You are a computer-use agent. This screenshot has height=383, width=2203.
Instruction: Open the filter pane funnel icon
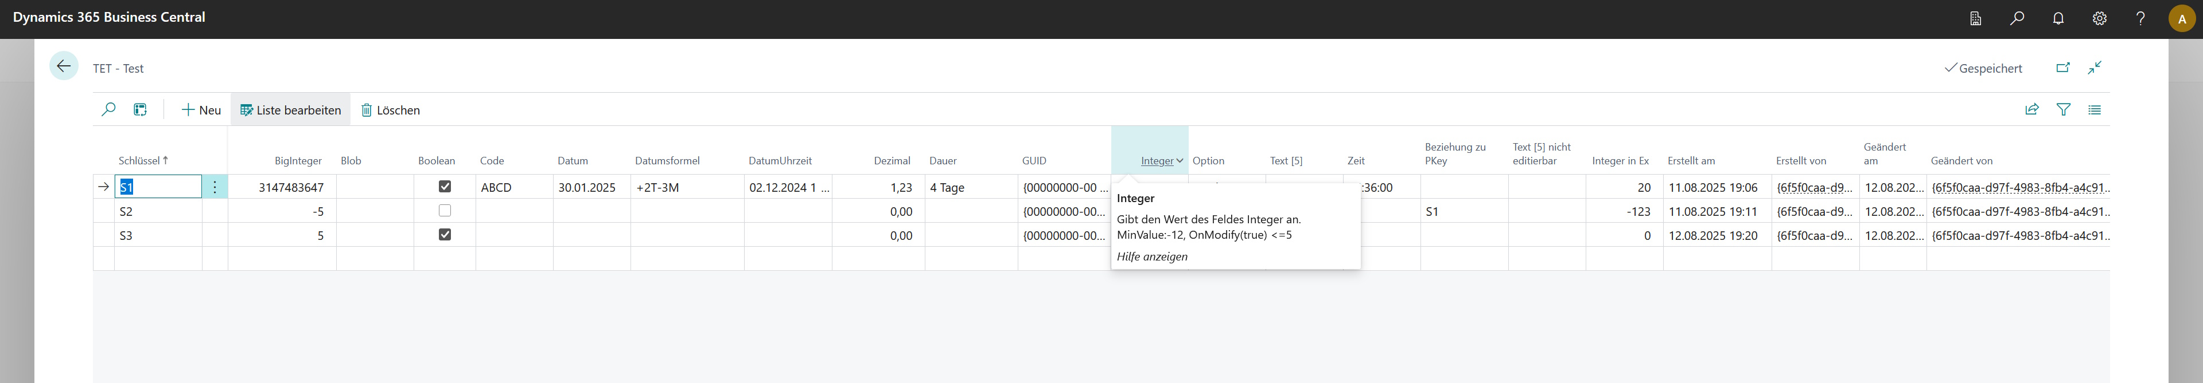(x=2064, y=110)
